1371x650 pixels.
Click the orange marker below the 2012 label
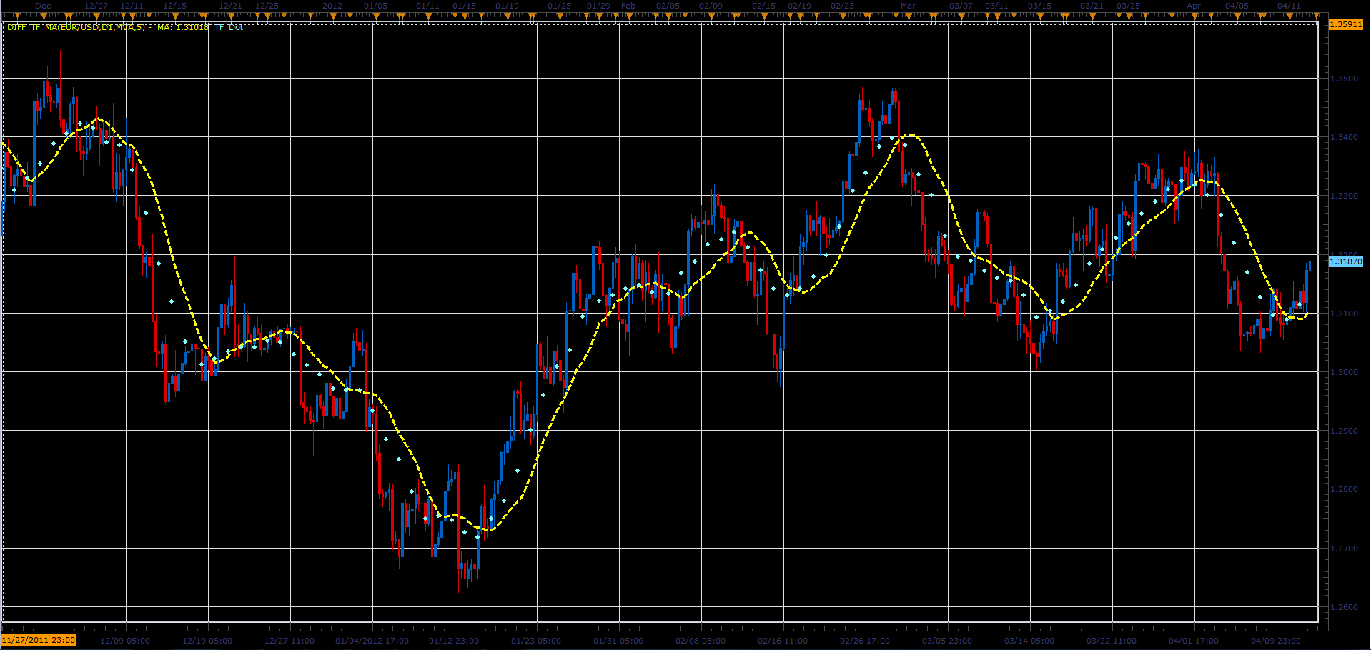(332, 15)
